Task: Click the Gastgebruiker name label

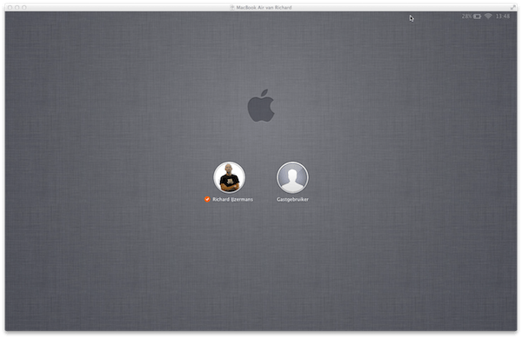Action: coord(292,199)
